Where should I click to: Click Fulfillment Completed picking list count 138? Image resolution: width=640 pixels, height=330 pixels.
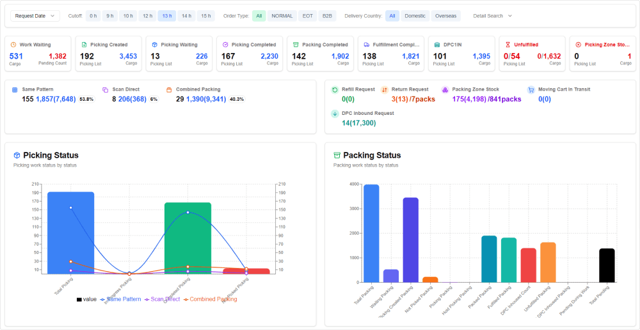point(369,56)
